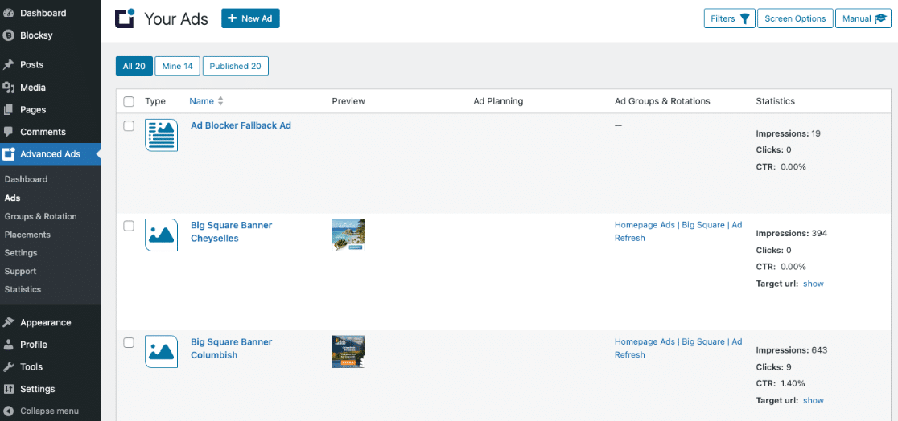898x421 pixels.
Task: Click the Impressions: 19 statistic
Action: pos(789,133)
